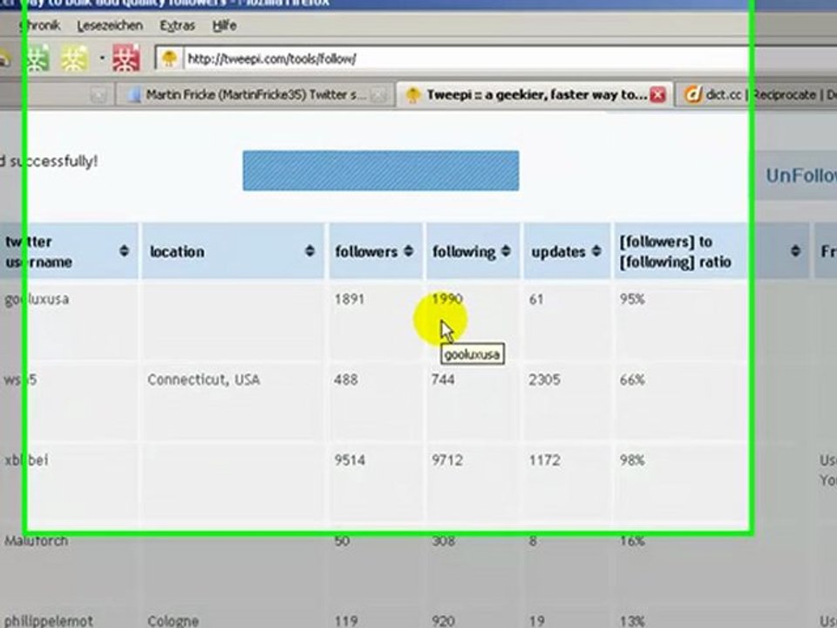
Task: Switch to the dict.cc Reciprocate tab
Action: (755, 95)
